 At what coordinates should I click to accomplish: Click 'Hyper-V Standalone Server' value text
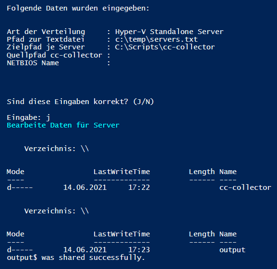[169, 32]
